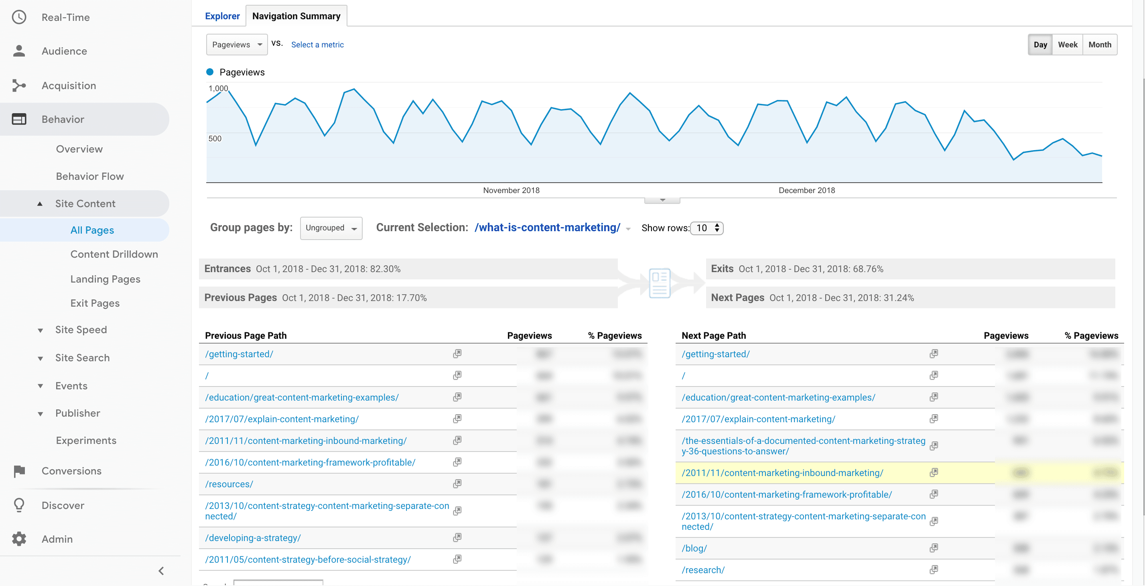This screenshot has width=1145, height=586.
Task: Click the Acquisition sidebar icon
Action: (20, 84)
